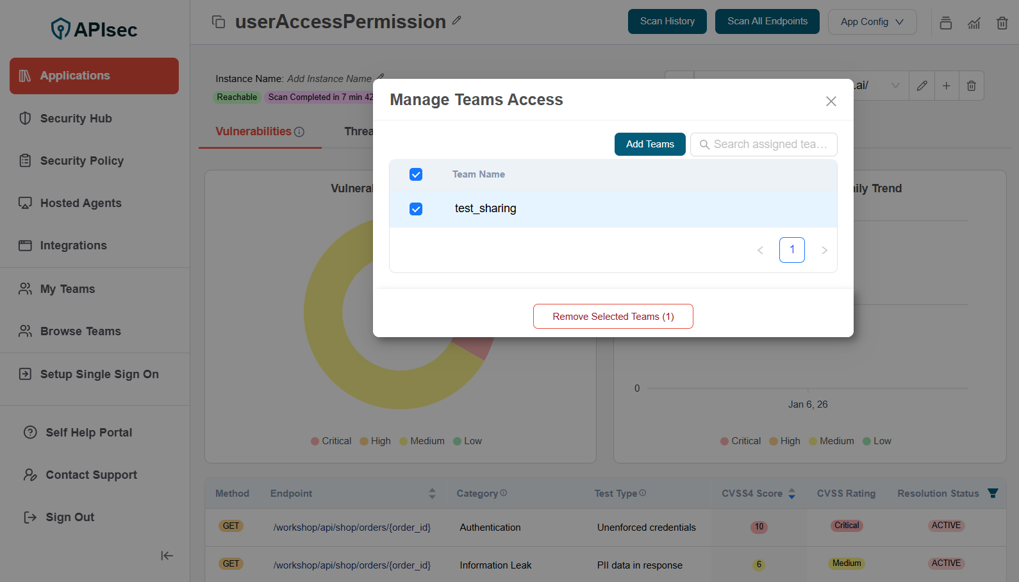Toggle the Critical legend swatch in donut chart
This screenshot has width=1019, height=582.
(x=315, y=441)
